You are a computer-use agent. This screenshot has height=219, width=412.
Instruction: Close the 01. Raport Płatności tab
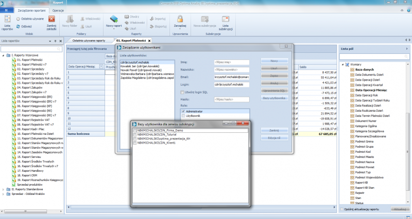click(x=149, y=40)
